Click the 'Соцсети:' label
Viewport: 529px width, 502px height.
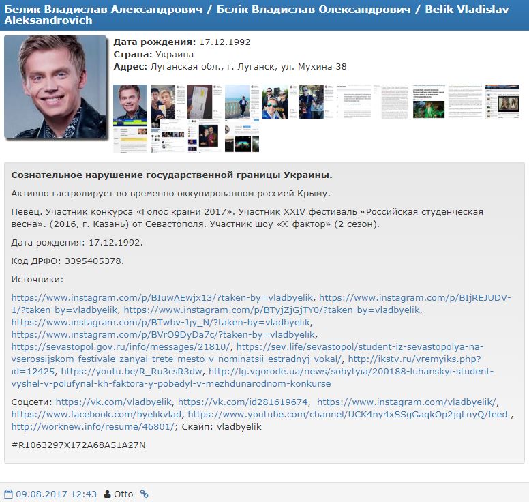pyautogui.click(x=32, y=402)
